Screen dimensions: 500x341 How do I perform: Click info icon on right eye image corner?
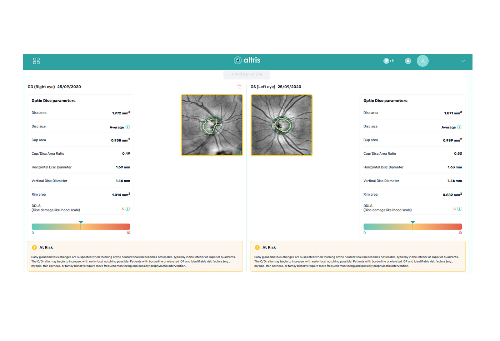pos(239,152)
